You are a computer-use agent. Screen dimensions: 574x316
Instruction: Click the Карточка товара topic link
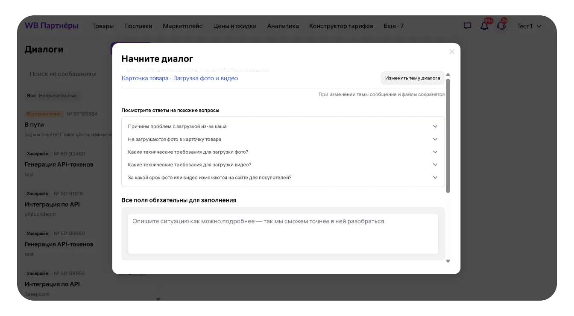(145, 78)
